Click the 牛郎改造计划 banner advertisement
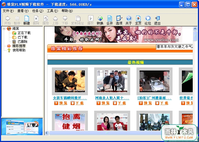 point(118,35)
